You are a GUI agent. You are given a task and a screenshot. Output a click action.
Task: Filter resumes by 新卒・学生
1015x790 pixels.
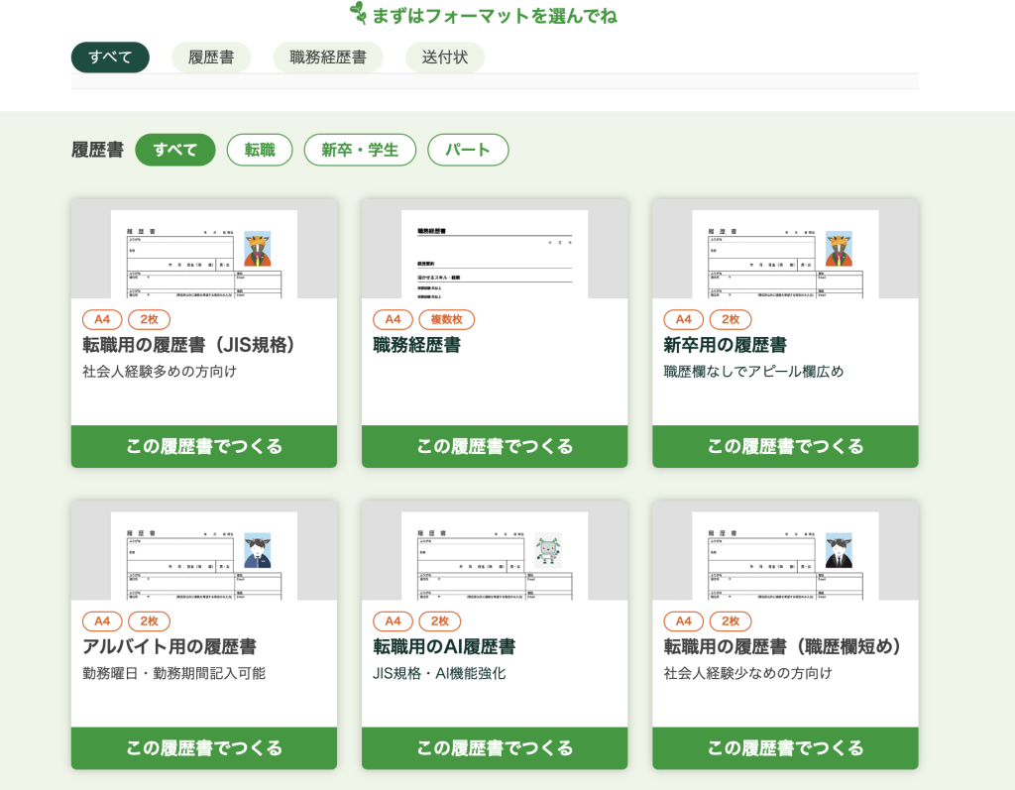point(359,150)
